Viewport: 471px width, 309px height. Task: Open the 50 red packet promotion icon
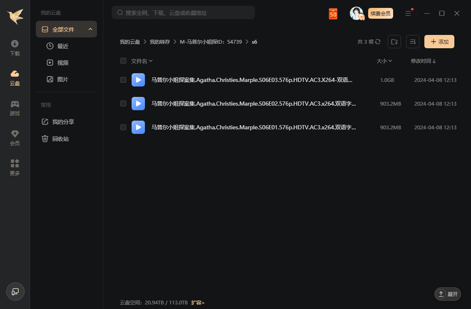click(333, 13)
